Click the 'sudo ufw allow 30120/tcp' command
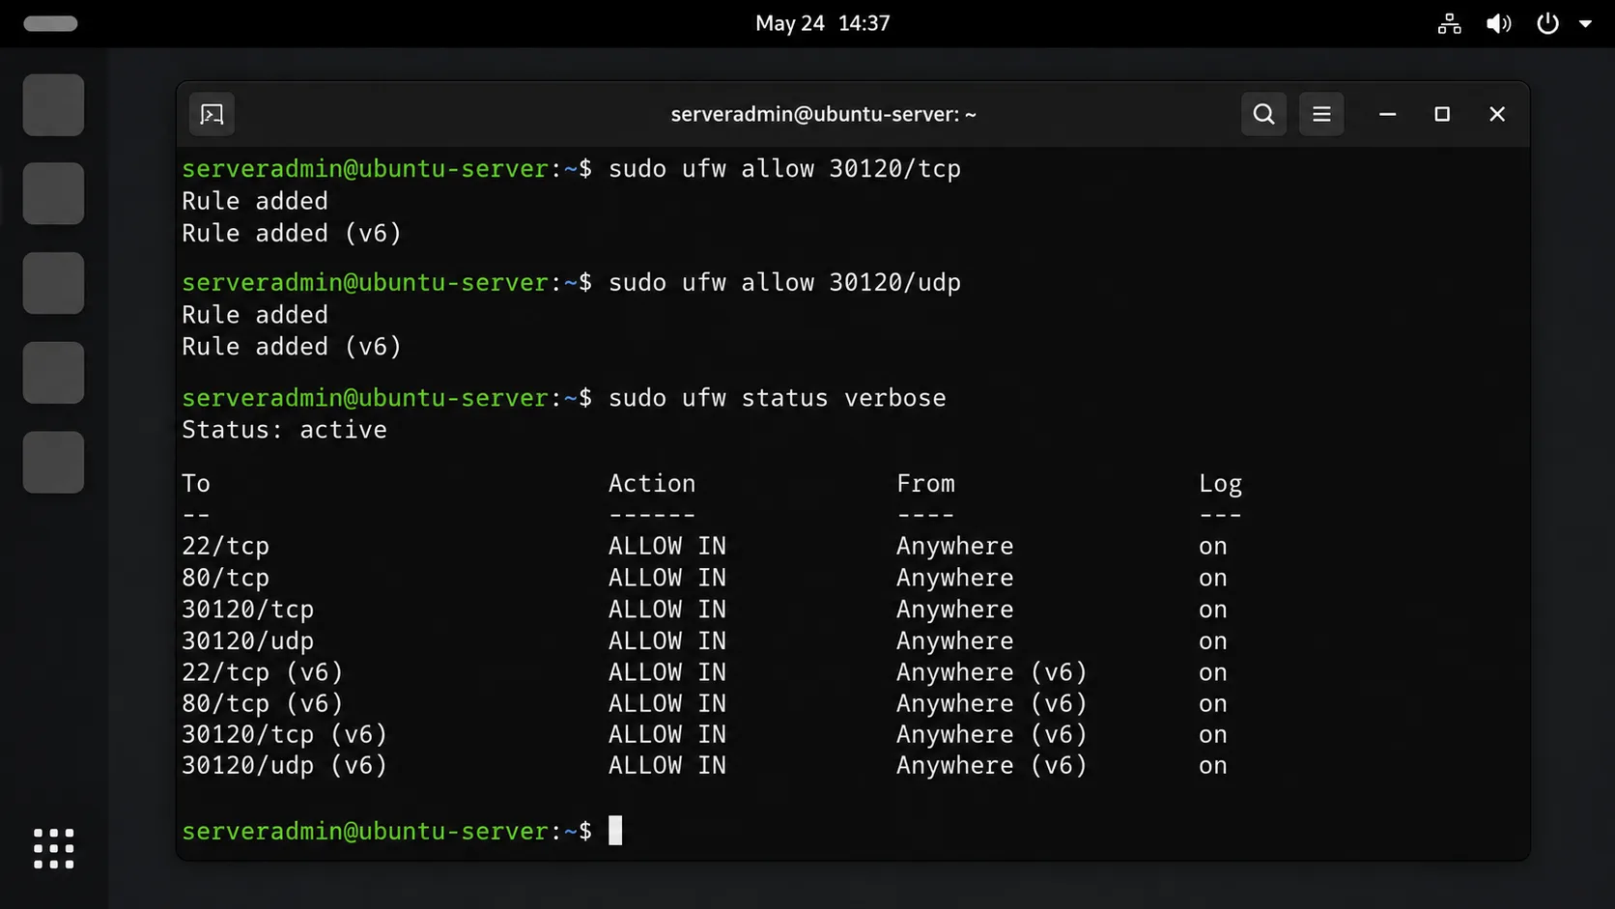1615x909 pixels. click(x=784, y=169)
